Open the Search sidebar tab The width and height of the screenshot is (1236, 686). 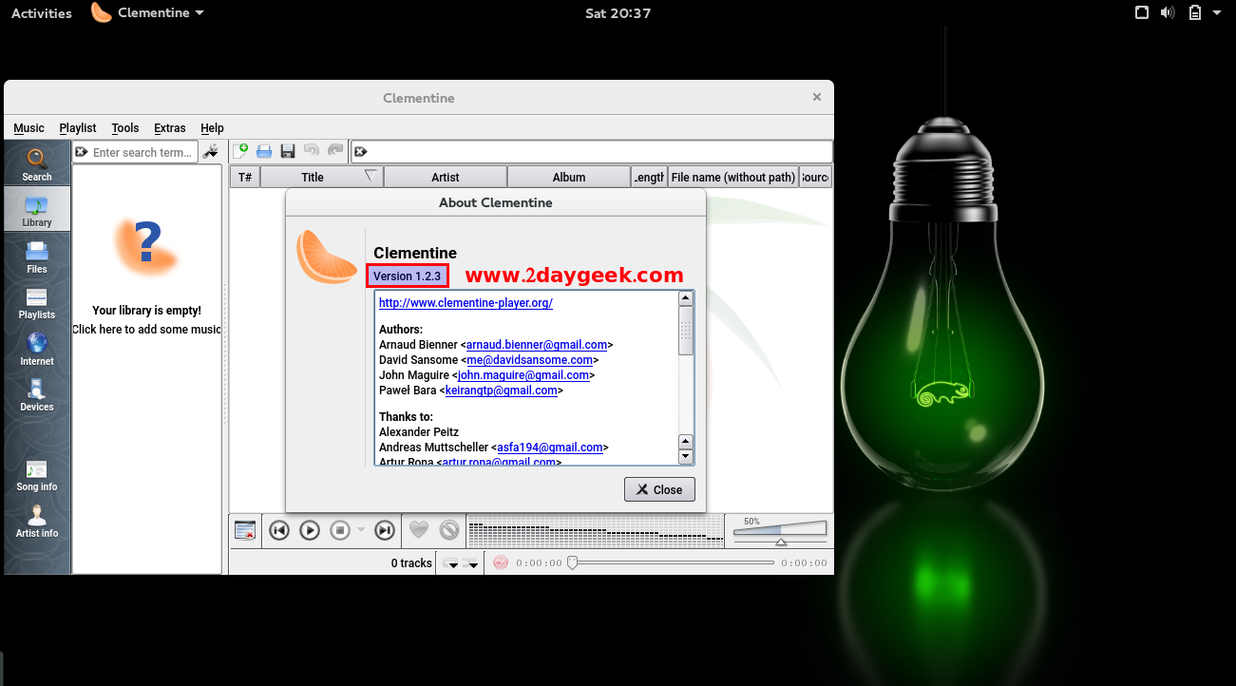coord(37,164)
